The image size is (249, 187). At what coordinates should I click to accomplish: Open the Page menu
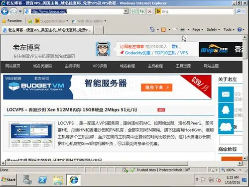click(x=198, y=30)
